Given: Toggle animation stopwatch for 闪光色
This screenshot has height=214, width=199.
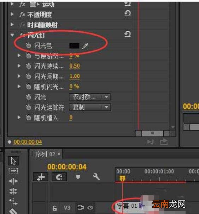Looking at the screenshot, I should pyautogui.click(x=29, y=45).
